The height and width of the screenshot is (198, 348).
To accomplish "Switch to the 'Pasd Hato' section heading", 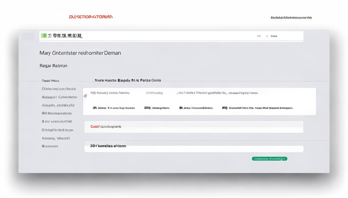I will click(51, 81).
